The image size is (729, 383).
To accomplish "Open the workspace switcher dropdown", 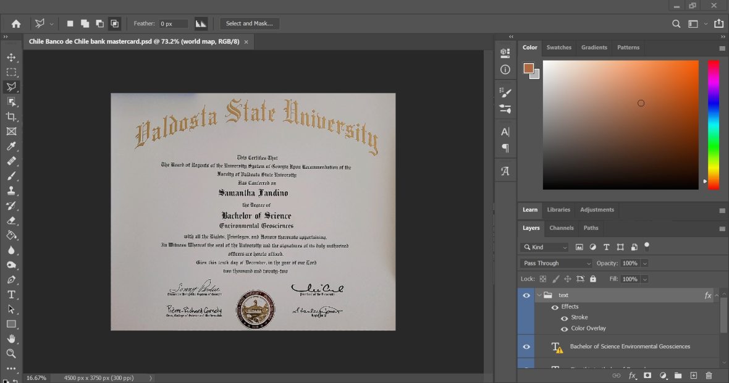I will tap(706, 23).
